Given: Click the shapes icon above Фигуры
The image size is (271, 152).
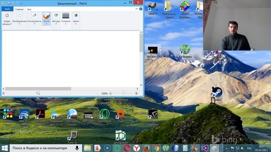Looking at the screenshot, I should [x=56, y=16].
